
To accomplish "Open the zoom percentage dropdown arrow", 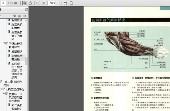I will coord(58,3).
